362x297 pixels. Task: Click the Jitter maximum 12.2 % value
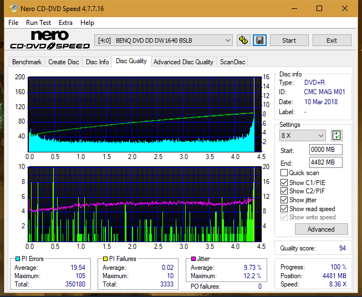[253, 276]
